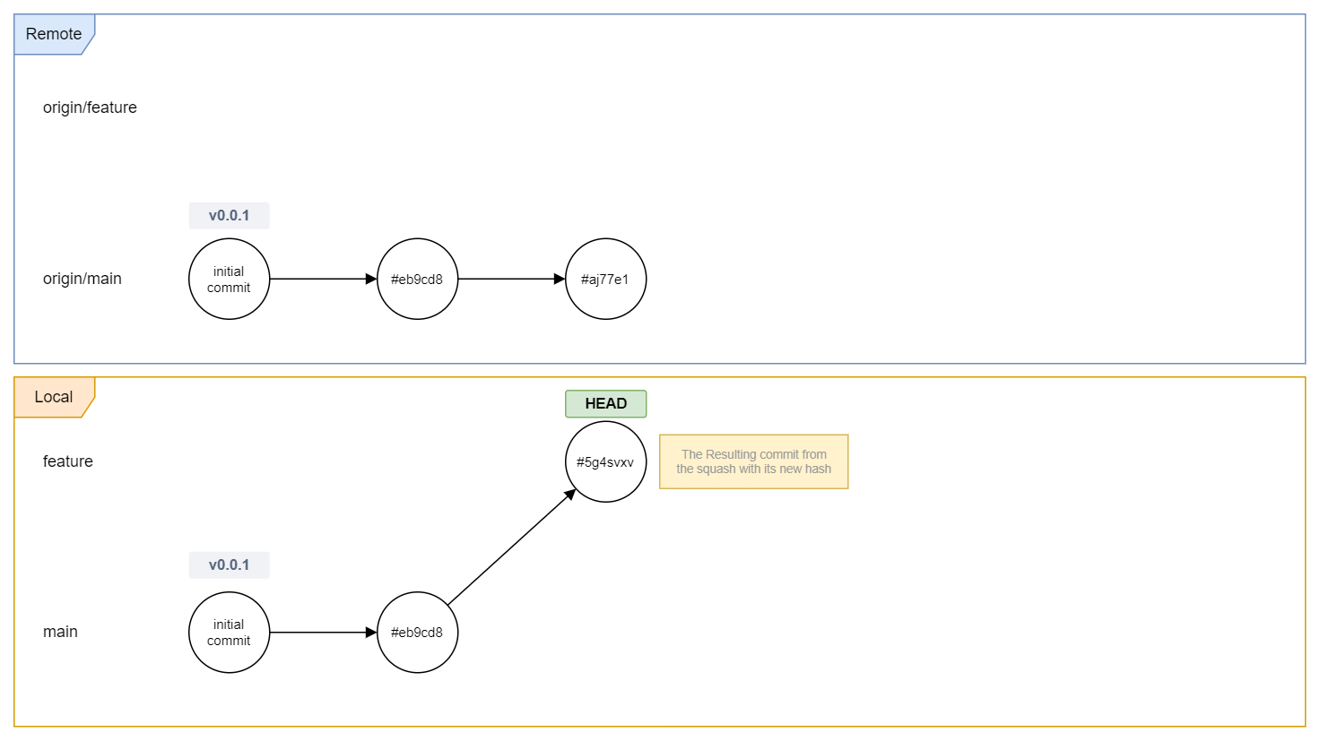Select arrow from local initial commit to #eb9cd8
This screenshot has width=1320, height=741.
point(323,633)
